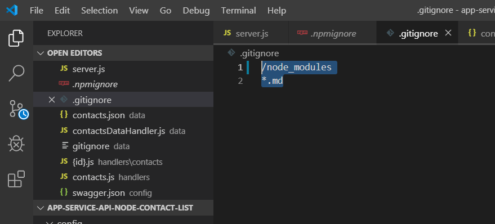Open the Terminal menu
Image resolution: width=495 pixels, height=224 pixels.
238,10
